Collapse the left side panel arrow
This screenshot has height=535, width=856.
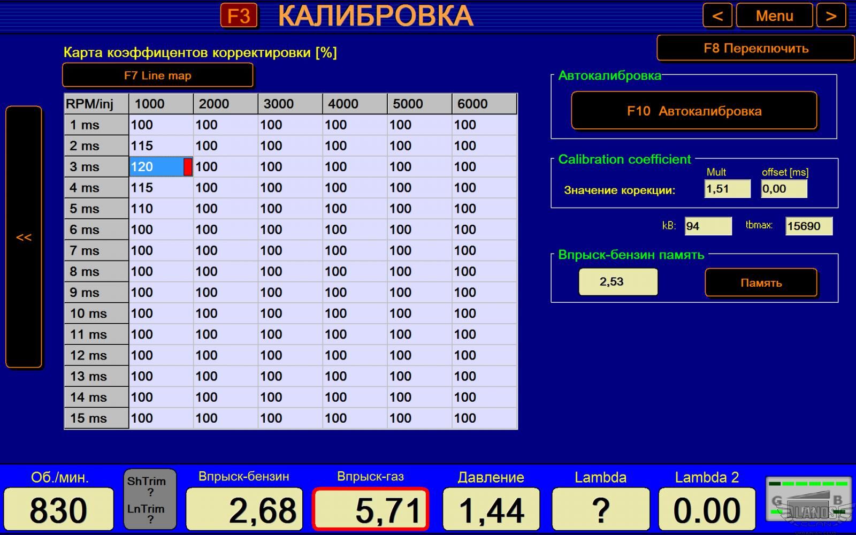24,237
